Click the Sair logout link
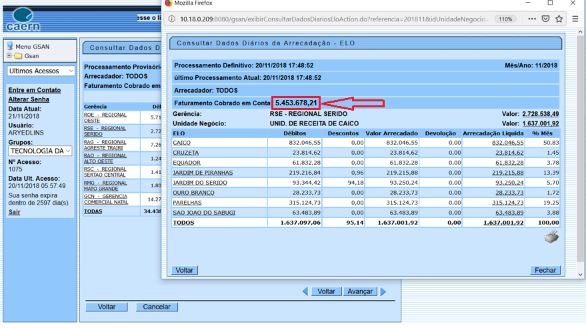Viewport: 586px width, 328px height. pyautogui.click(x=14, y=212)
